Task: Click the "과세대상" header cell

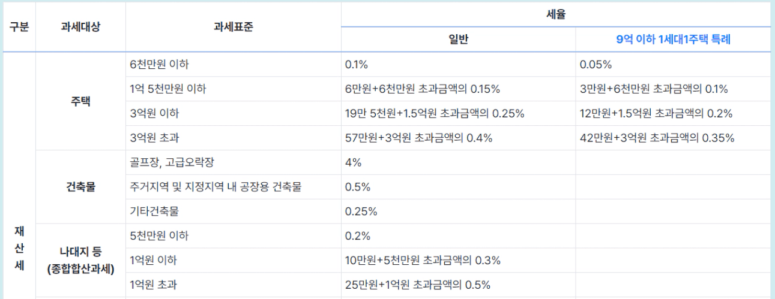Action: (80, 27)
